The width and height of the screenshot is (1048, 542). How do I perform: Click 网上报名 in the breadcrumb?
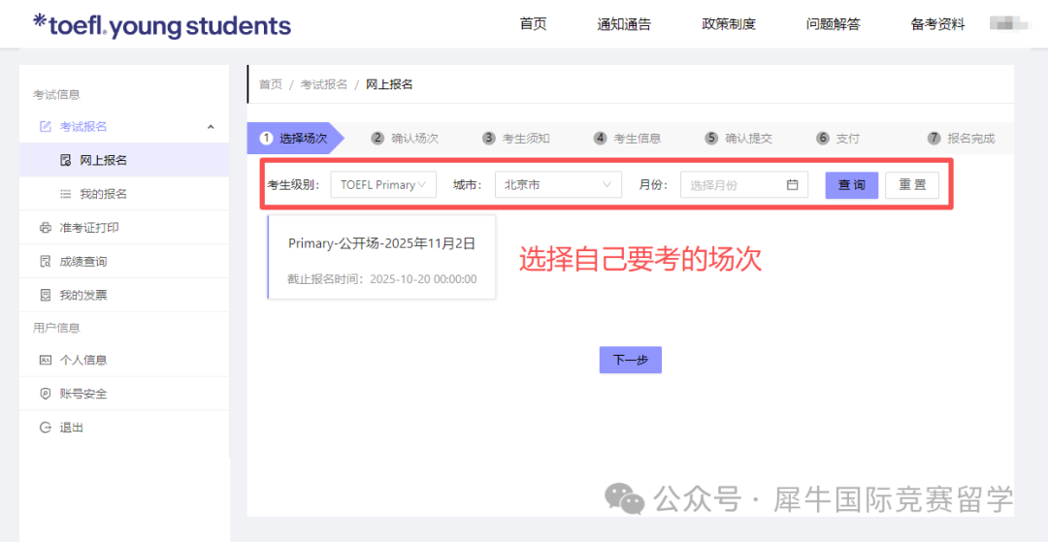tap(389, 84)
